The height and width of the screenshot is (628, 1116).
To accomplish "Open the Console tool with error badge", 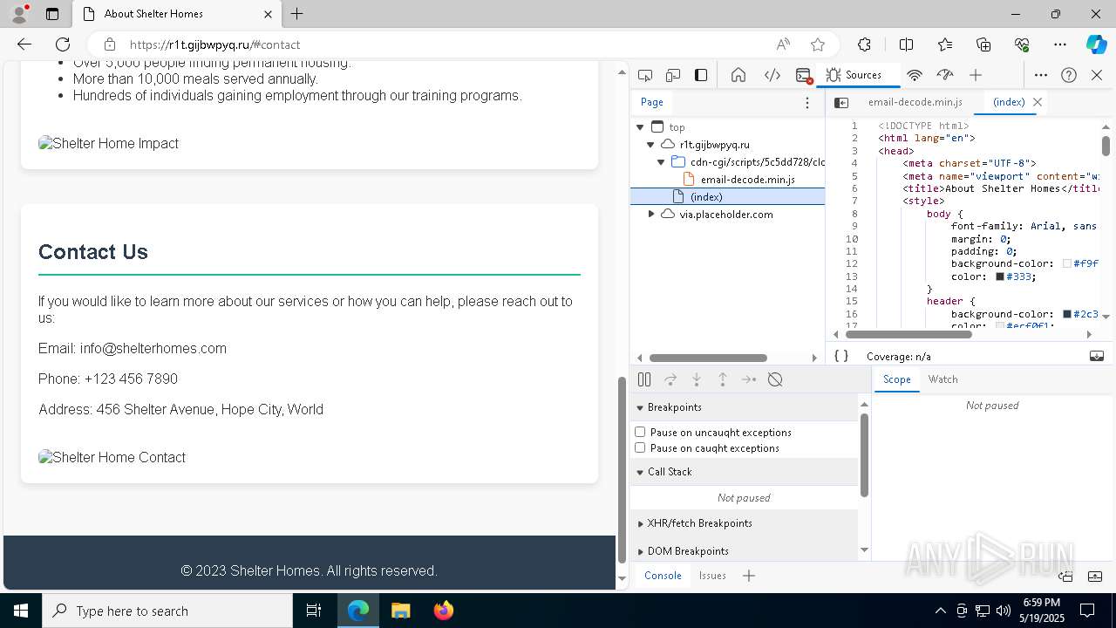I will 804,75.
